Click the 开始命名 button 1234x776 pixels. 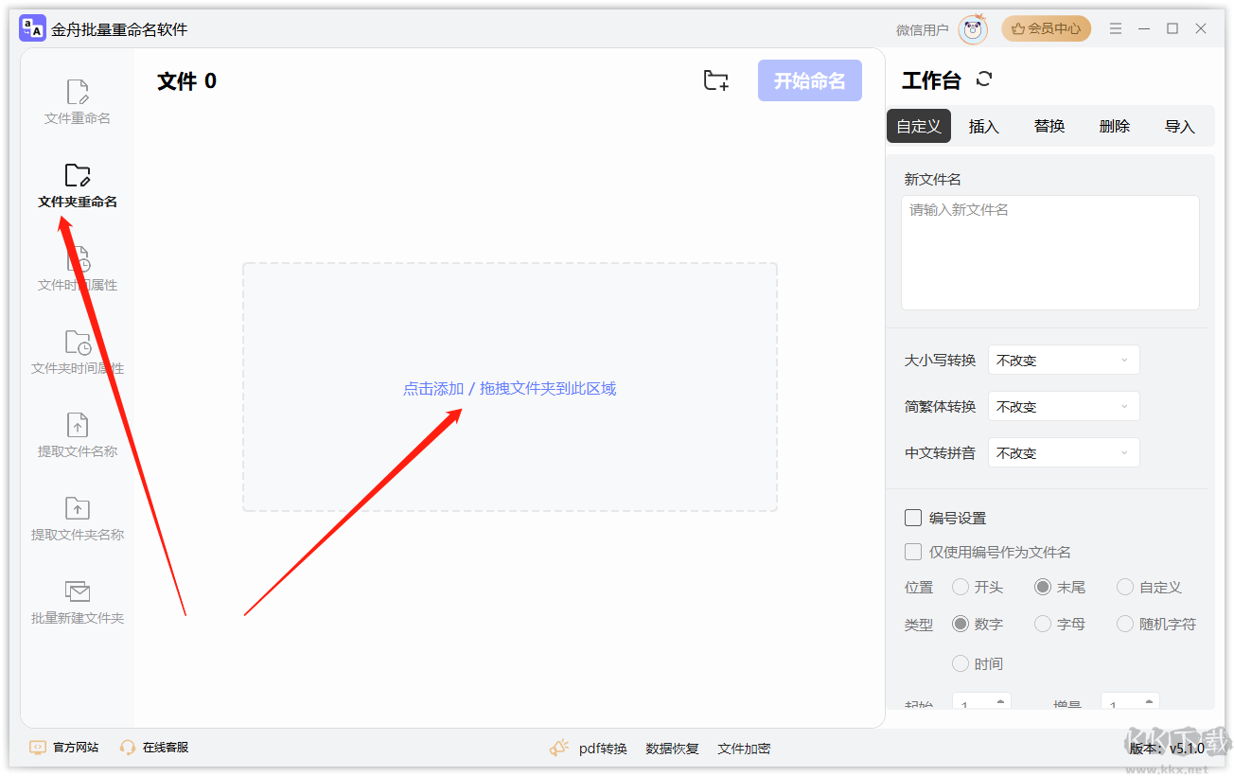point(809,80)
